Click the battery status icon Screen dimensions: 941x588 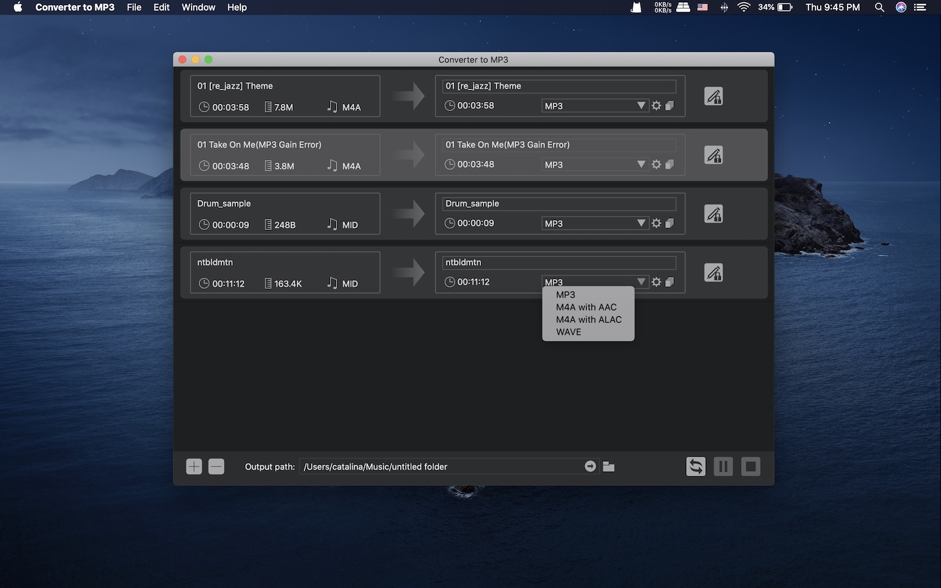click(785, 7)
